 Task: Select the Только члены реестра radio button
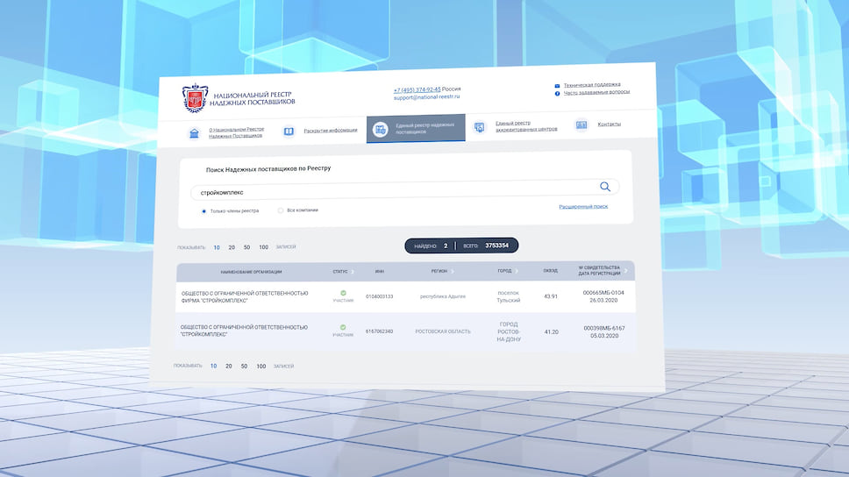203,210
